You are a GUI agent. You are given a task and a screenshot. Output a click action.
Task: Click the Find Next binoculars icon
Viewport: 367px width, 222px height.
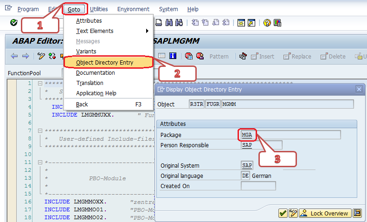click(179, 23)
